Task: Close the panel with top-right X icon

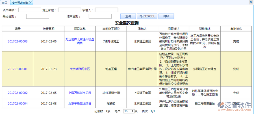Action: click(x=251, y=2)
